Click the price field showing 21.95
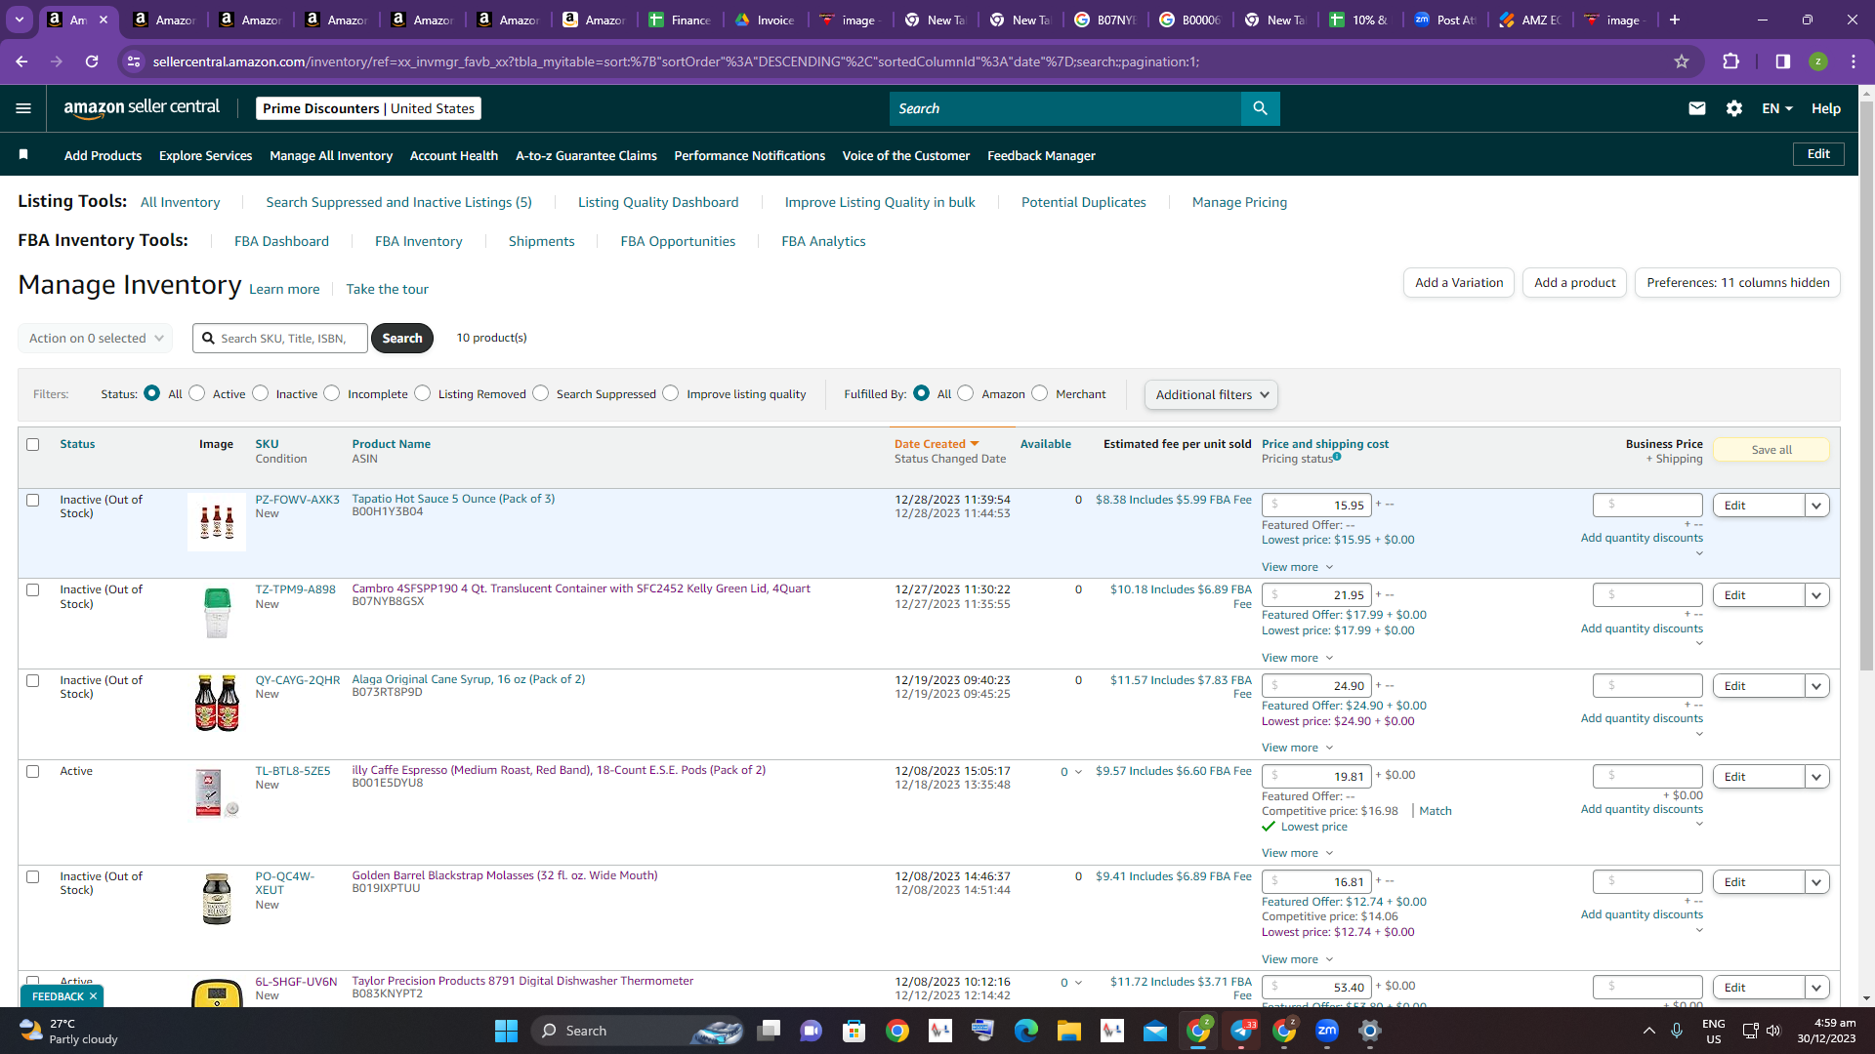The image size is (1875, 1054). coord(1316,595)
